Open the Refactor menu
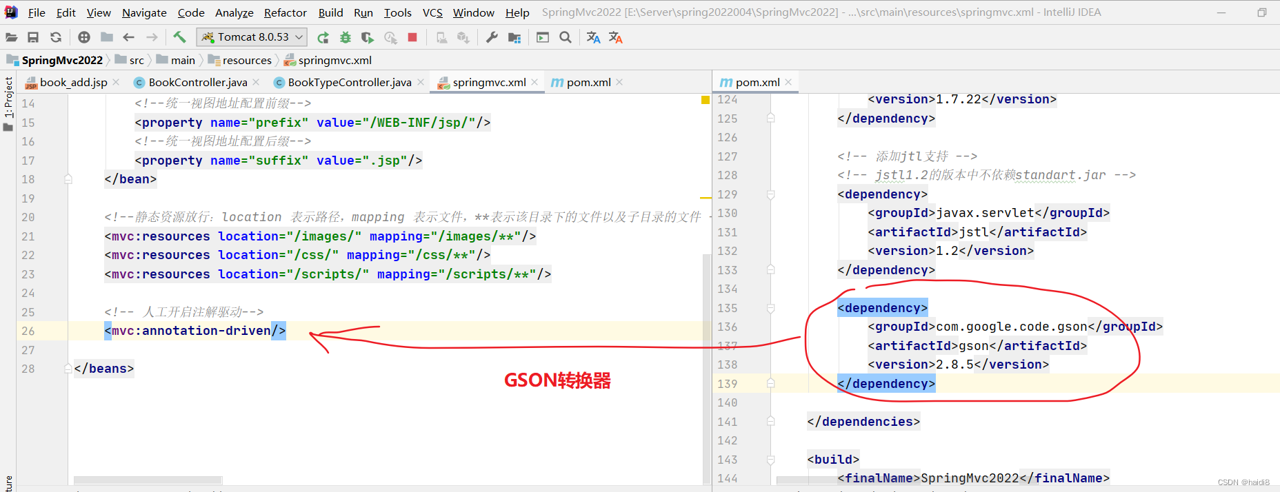1280x492 pixels. 286,12
